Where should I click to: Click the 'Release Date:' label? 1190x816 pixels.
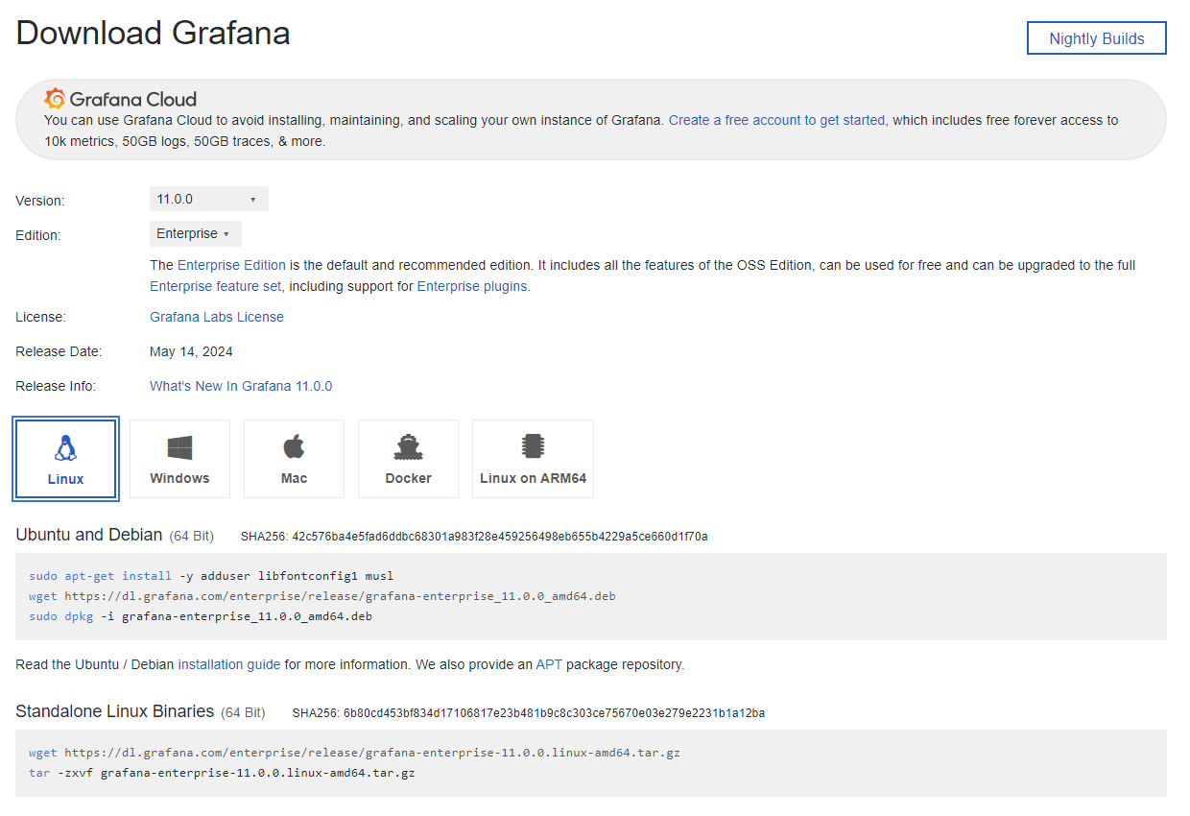(x=59, y=351)
